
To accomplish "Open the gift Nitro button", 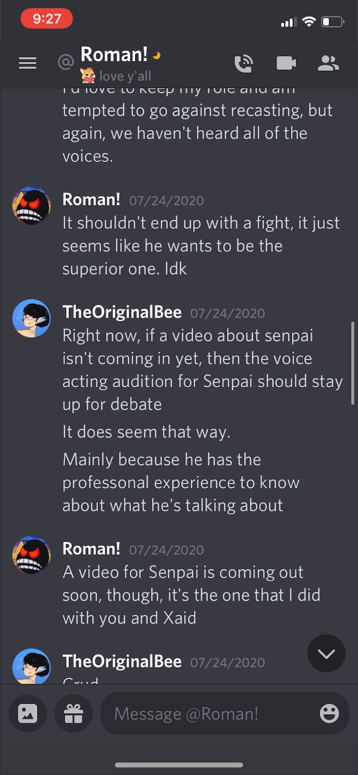I will tap(74, 713).
